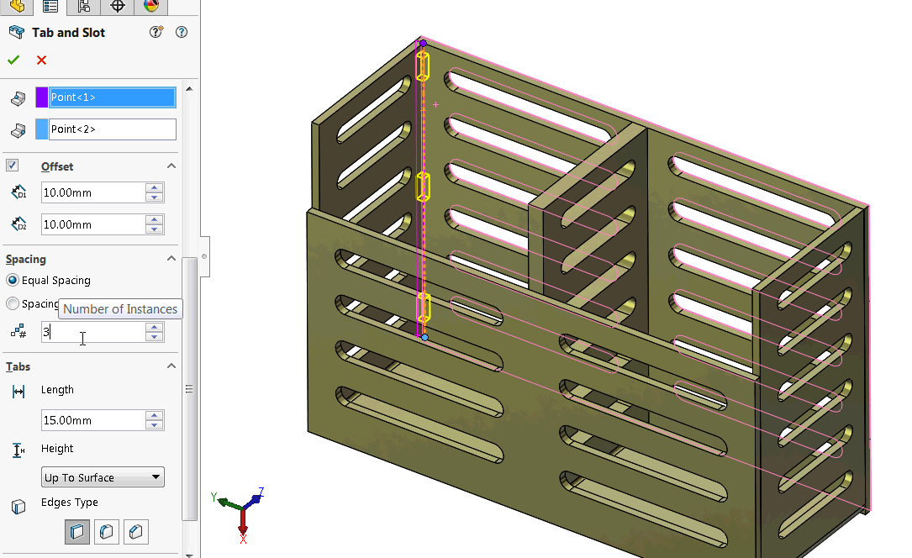Screen dimensions: 912x558
Task: Click the Tab and Slot feature icon
Action: 17,32
